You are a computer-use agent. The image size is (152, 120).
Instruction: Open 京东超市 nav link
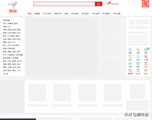(85, 14)
